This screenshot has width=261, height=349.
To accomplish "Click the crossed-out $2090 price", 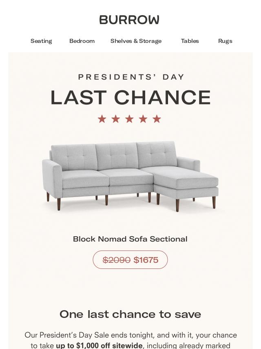I will 116,260.
